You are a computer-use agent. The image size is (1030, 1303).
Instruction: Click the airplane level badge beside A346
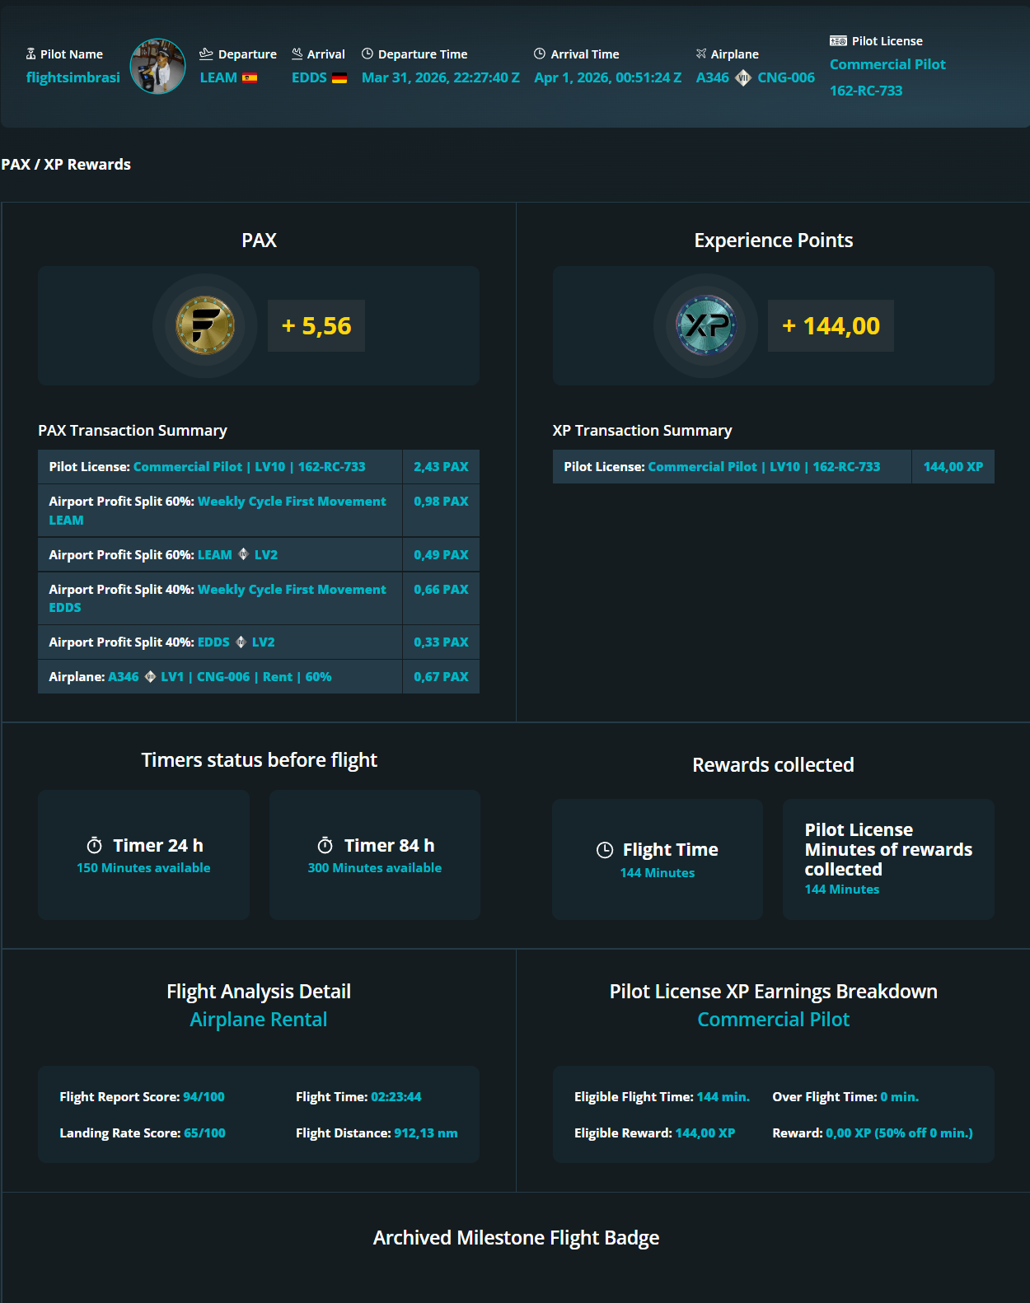tap(743, 78)
